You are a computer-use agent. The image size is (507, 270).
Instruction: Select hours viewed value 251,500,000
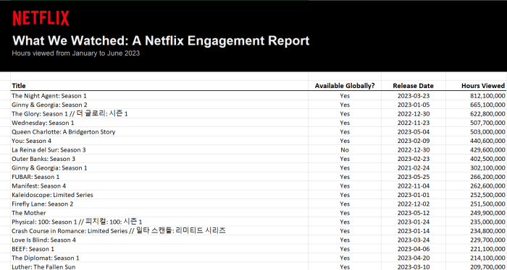pos(487,204)
